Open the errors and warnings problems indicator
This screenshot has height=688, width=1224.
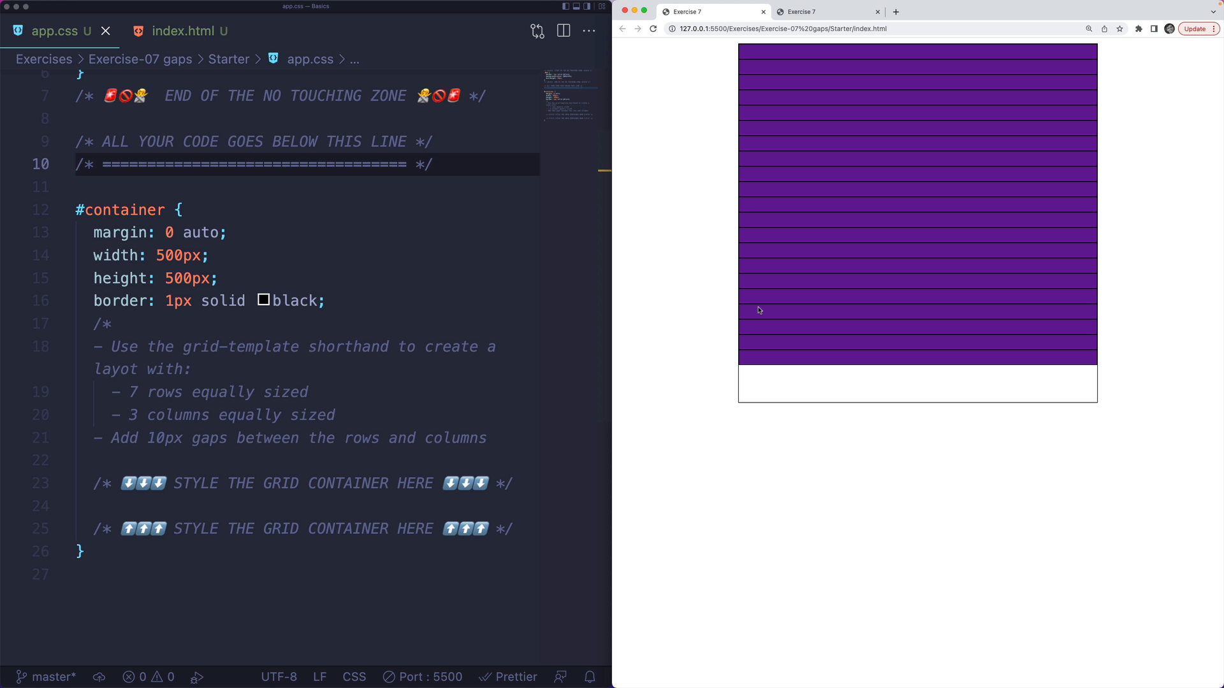[x=149, y=677]
